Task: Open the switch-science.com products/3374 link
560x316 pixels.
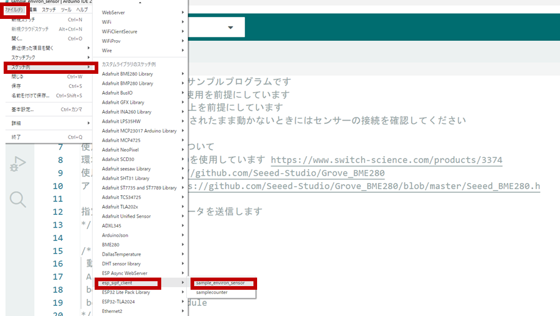Action: click(x=387, y=160)
